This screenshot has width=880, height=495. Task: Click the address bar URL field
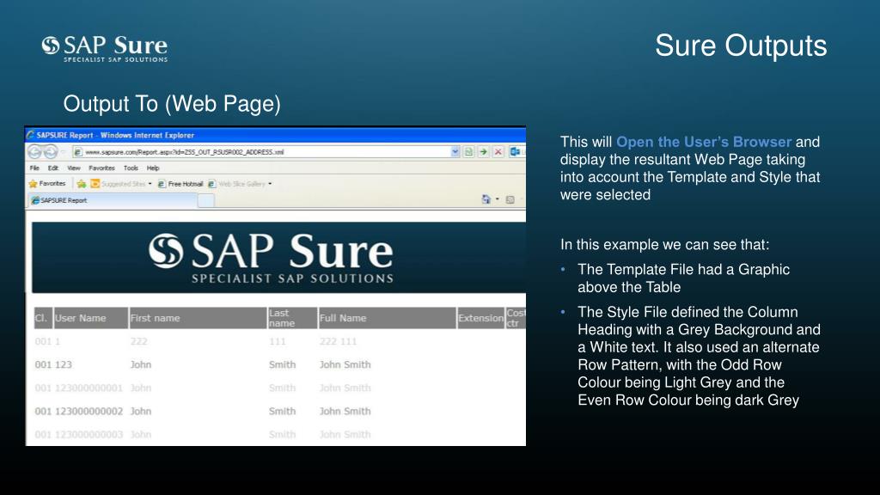[266, 151]
